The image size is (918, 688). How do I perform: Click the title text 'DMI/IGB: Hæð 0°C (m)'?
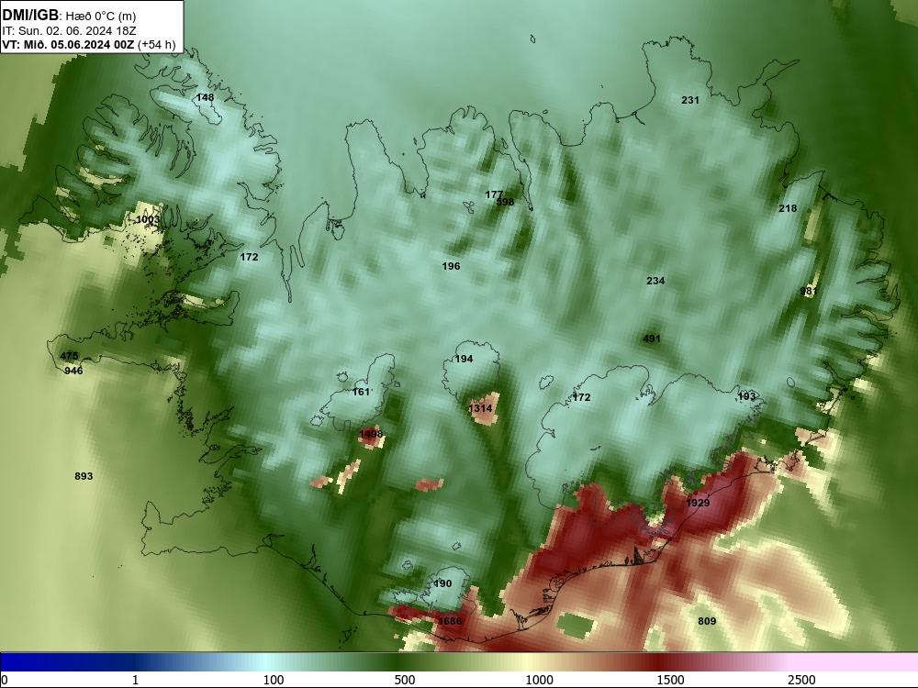click(69, 16)
